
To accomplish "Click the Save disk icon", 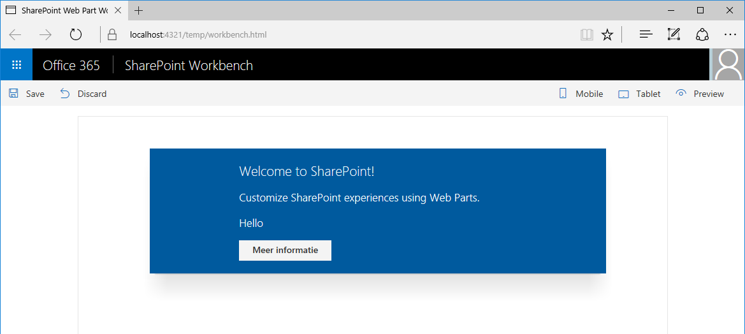I will point(13,94).
